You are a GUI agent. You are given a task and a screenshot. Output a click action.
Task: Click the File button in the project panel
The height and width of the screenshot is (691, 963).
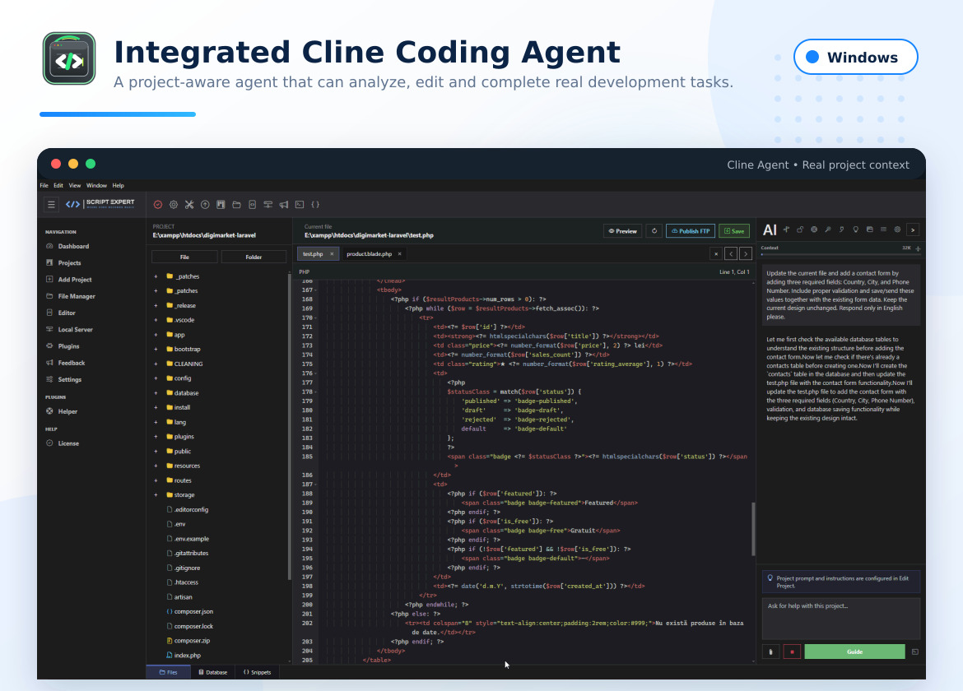(184, 257)
